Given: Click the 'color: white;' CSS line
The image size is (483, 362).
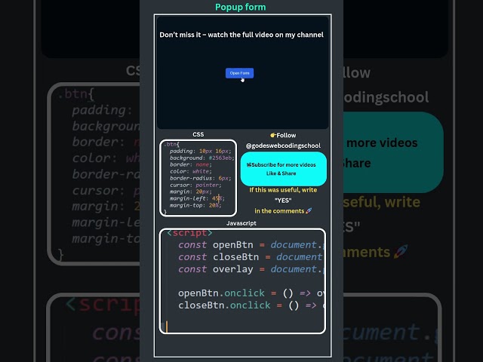Looking at the screenshot, I should click(x=191, y=171).
